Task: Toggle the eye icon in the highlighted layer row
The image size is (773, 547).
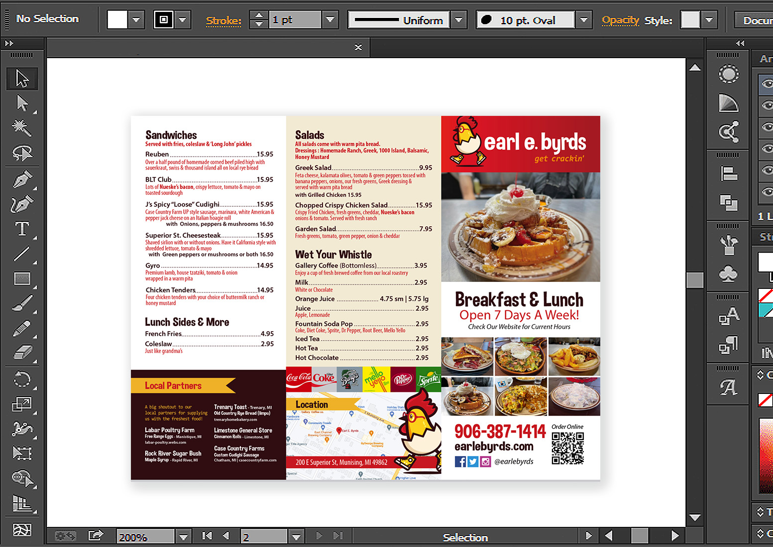Action: (767, 84)
